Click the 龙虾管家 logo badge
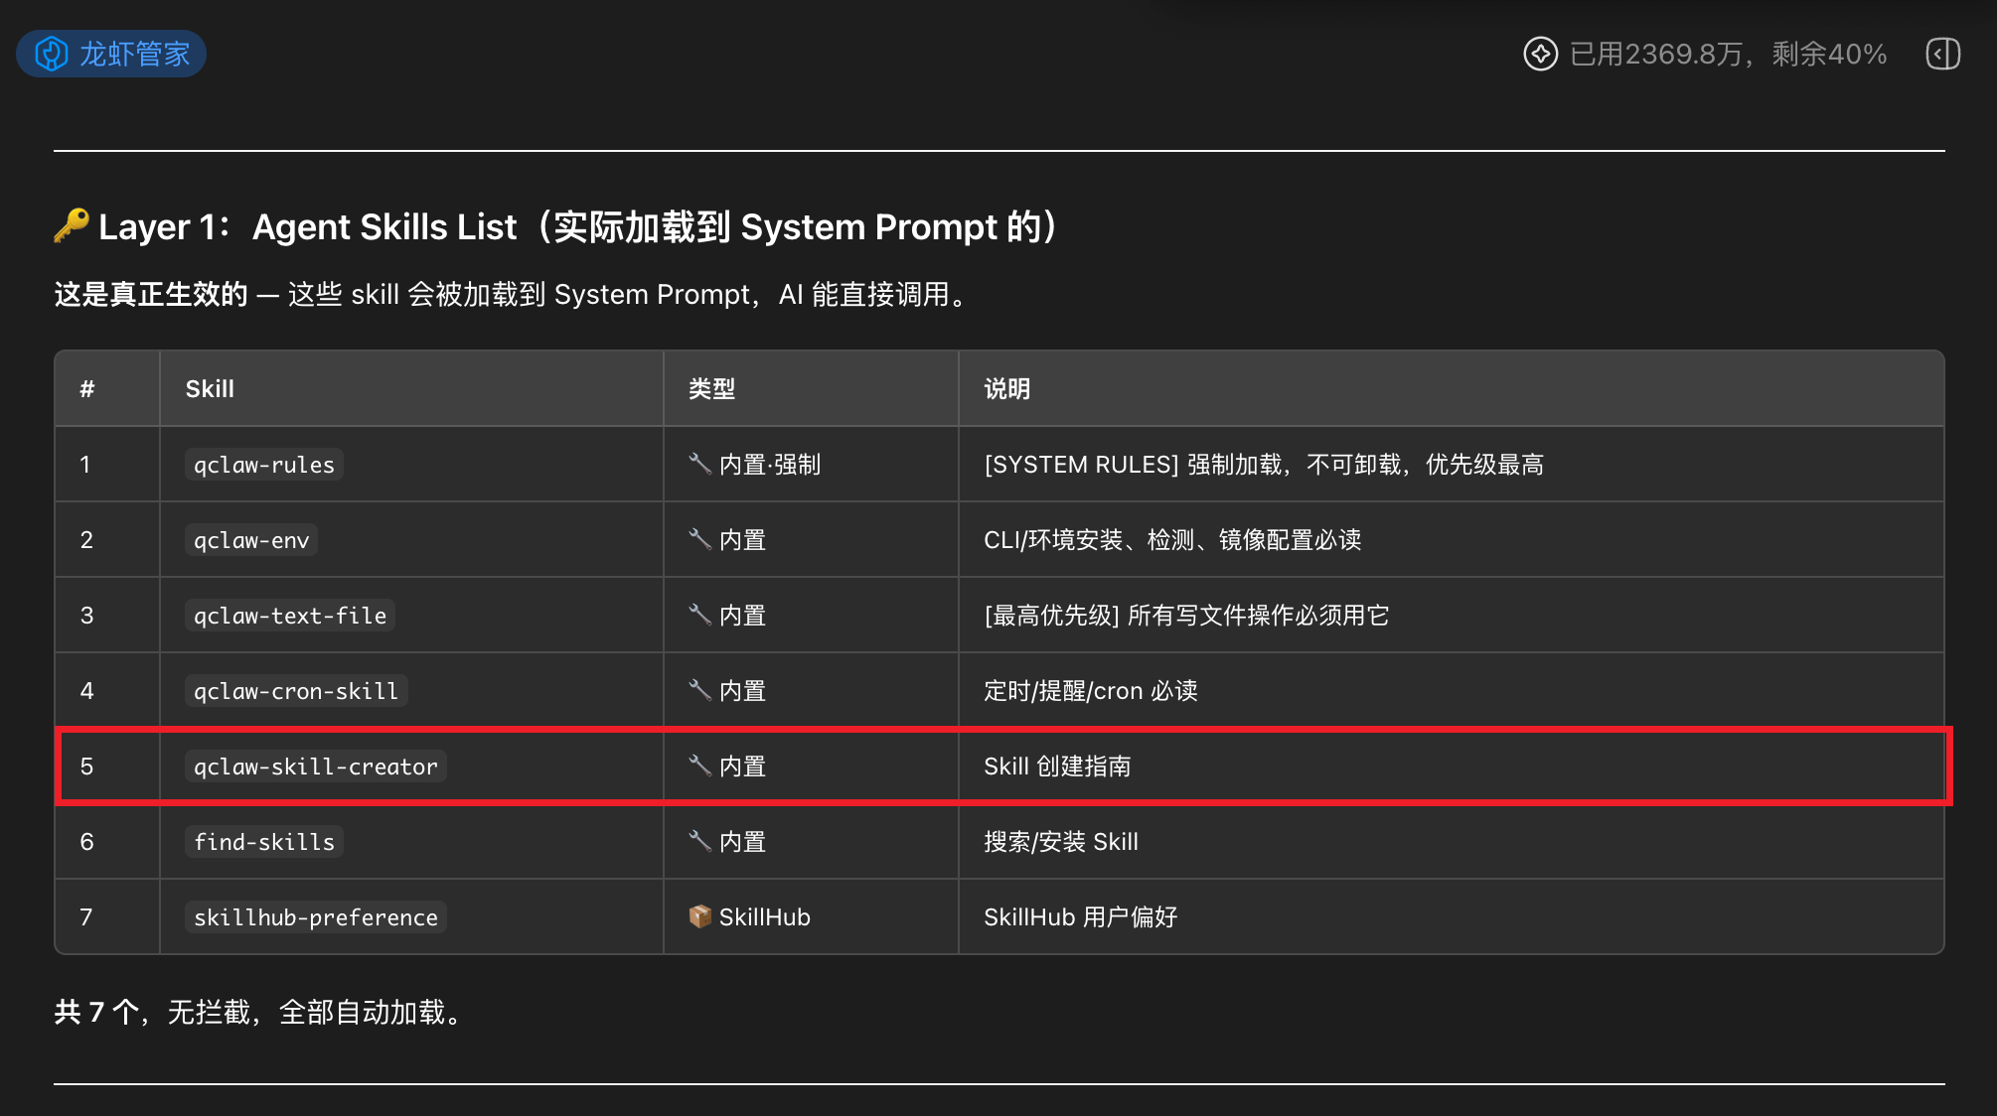The width and height of the screenshot is (1997, 1116). coord(111,54)
